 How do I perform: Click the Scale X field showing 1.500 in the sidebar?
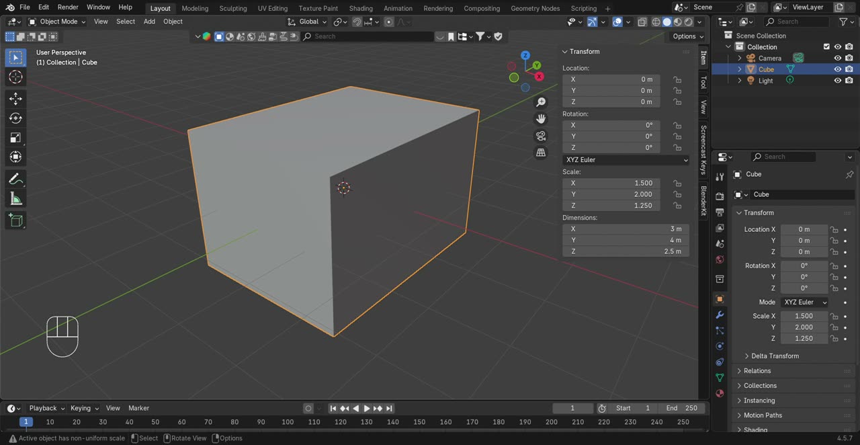click(x=611, y=183)
